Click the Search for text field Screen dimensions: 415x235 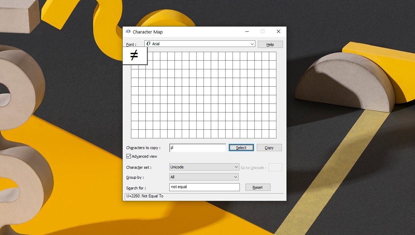(x=204, y=187)
